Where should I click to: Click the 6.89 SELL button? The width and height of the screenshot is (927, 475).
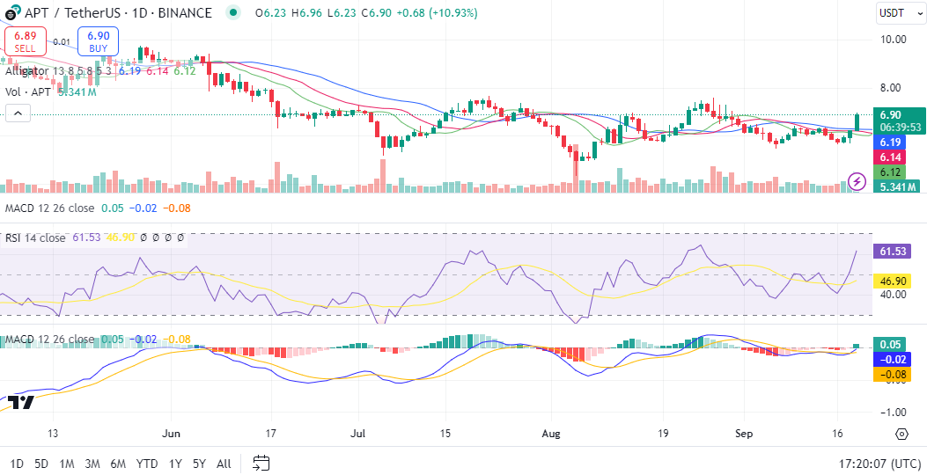tap(25, 41)
